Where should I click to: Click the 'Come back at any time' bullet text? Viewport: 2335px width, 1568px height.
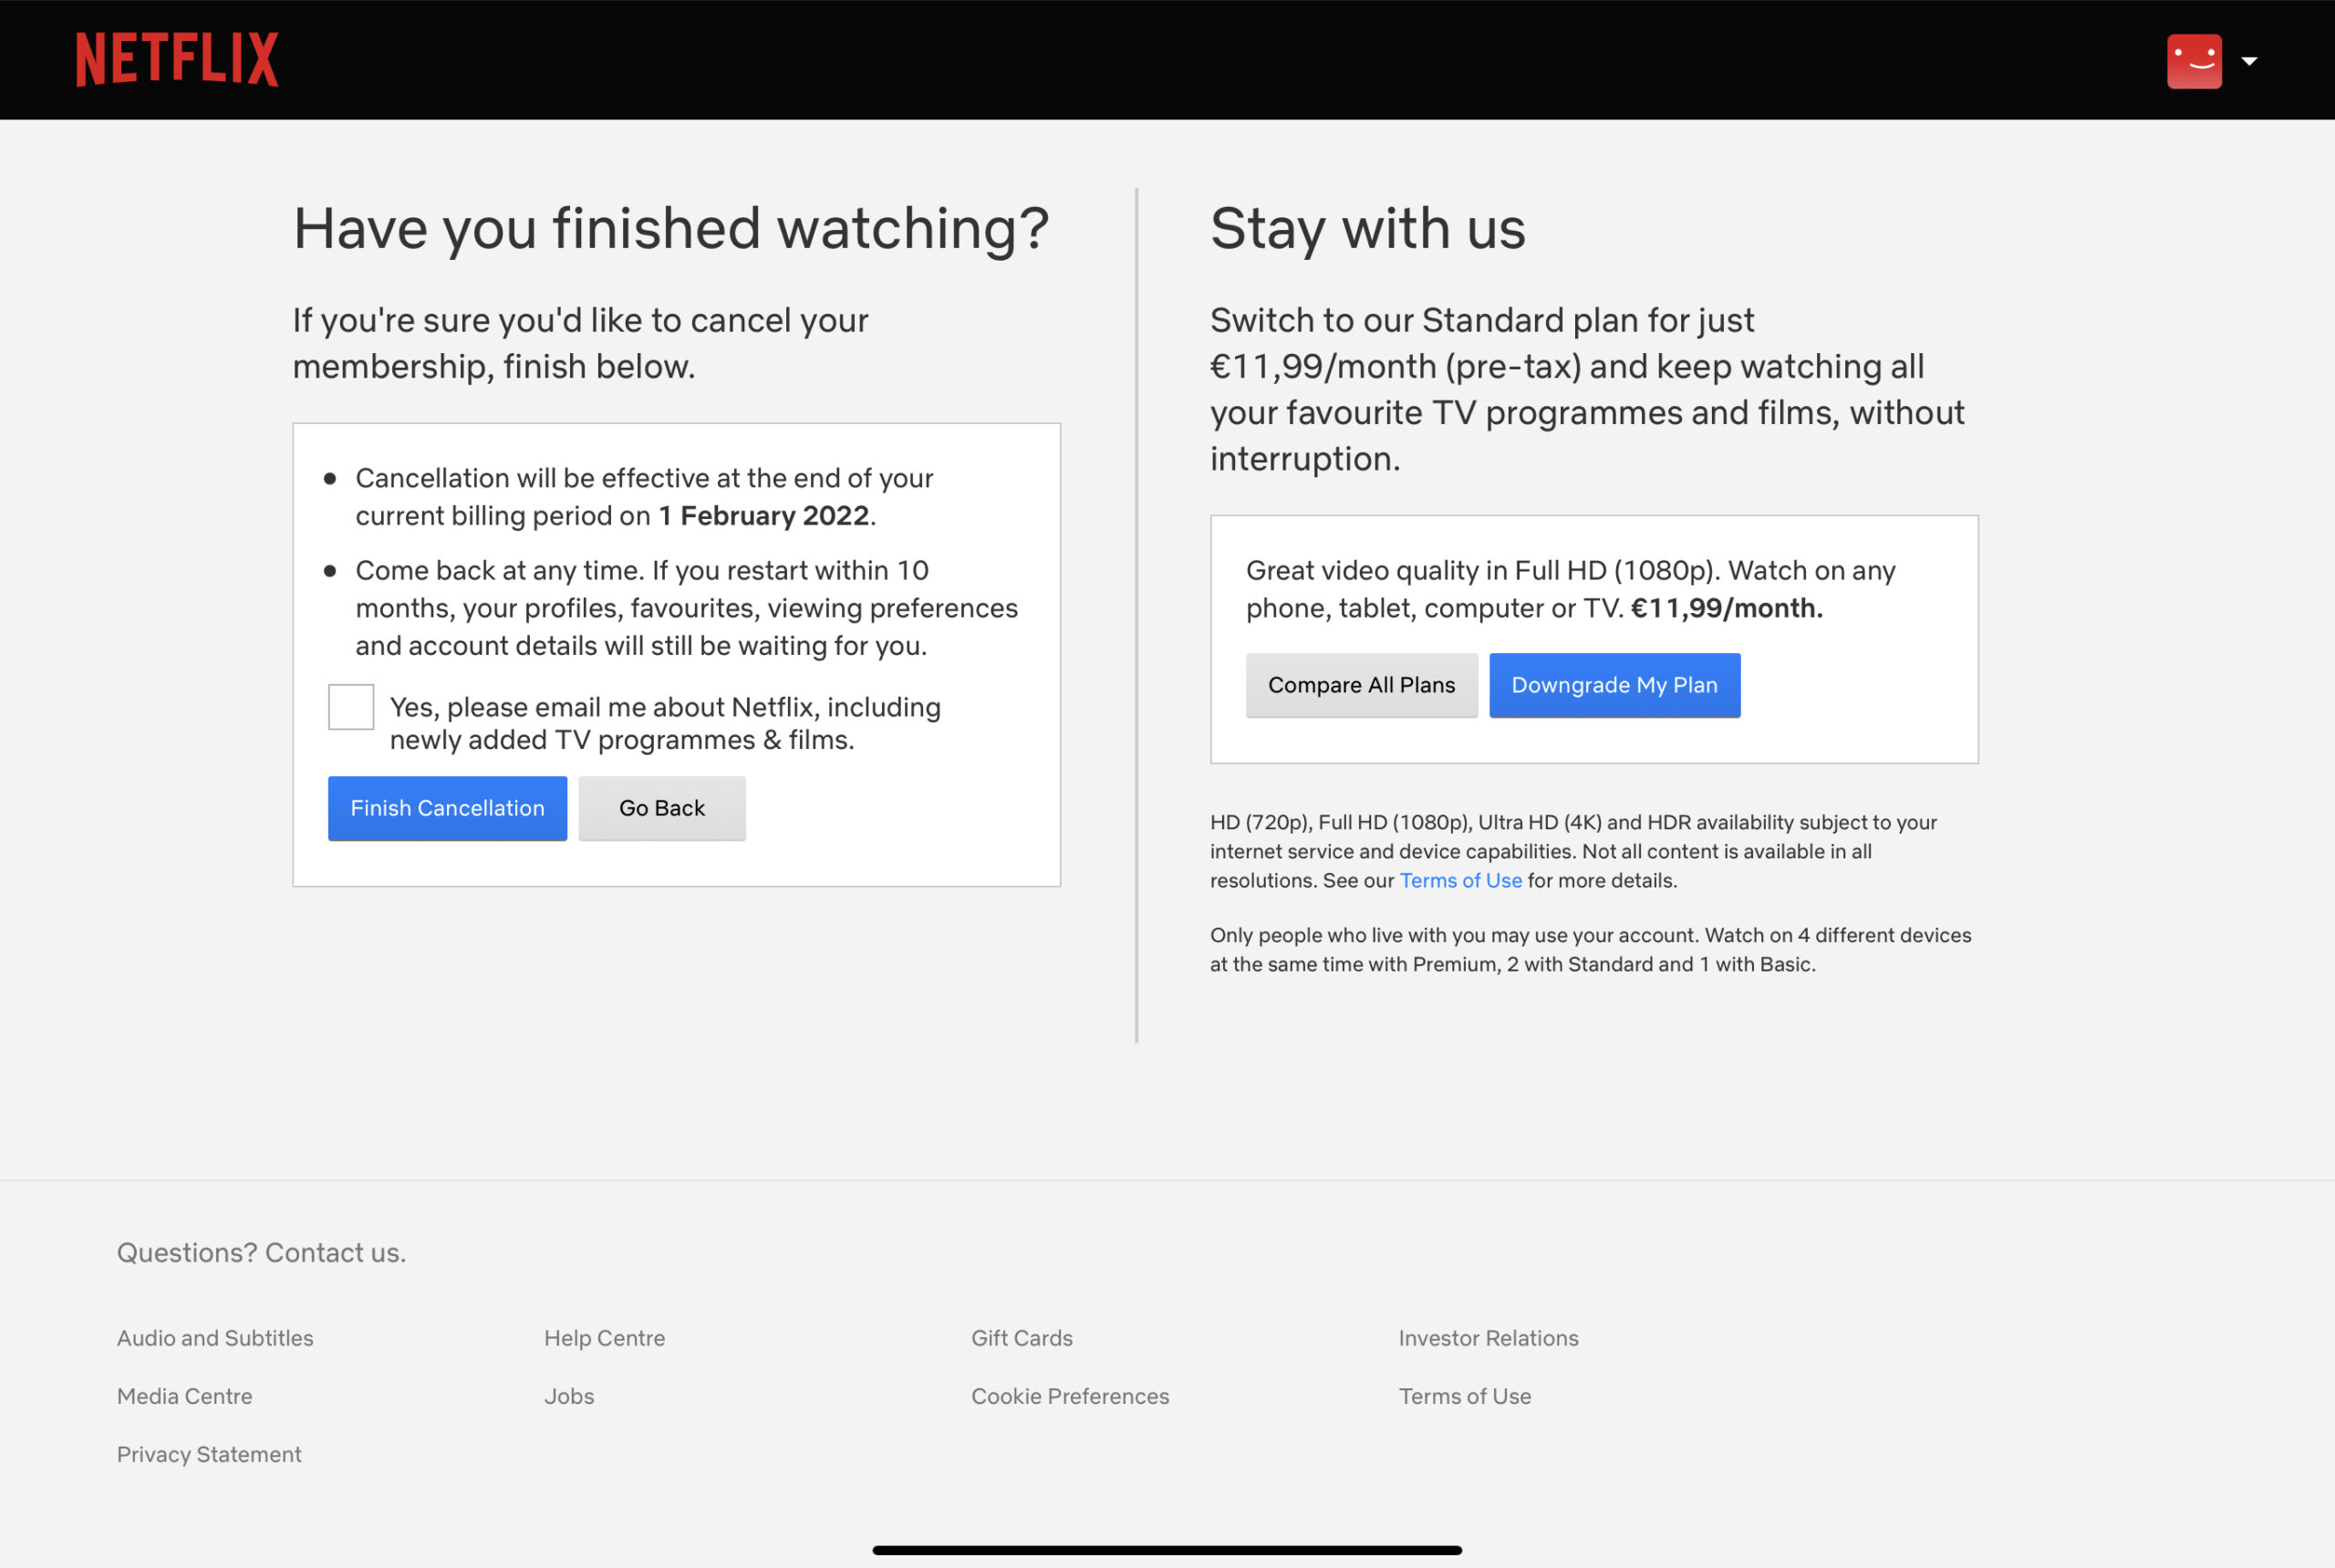tap(686, 608)
